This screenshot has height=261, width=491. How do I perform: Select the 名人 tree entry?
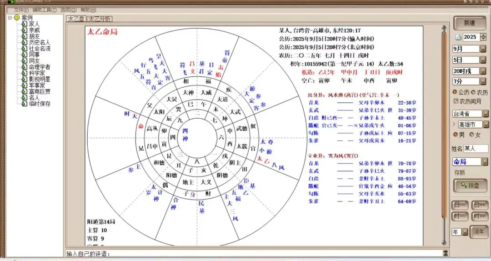34,97
